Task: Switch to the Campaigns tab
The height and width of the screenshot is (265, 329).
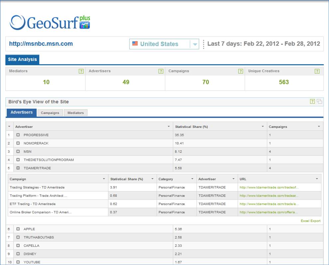Action: [50, 113]
